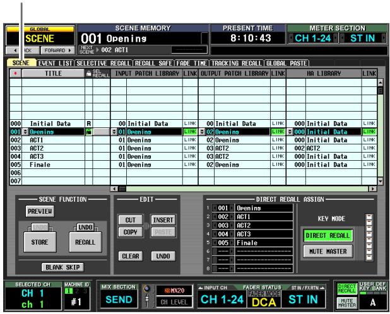Open the RECALL SAFE tab

point(154,63)
